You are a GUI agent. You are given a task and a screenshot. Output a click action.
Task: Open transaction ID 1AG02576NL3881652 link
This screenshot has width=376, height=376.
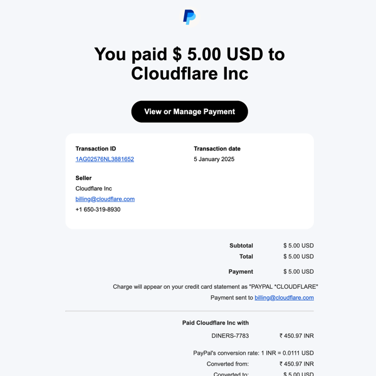pyautogui.click(x=105, y=159)
